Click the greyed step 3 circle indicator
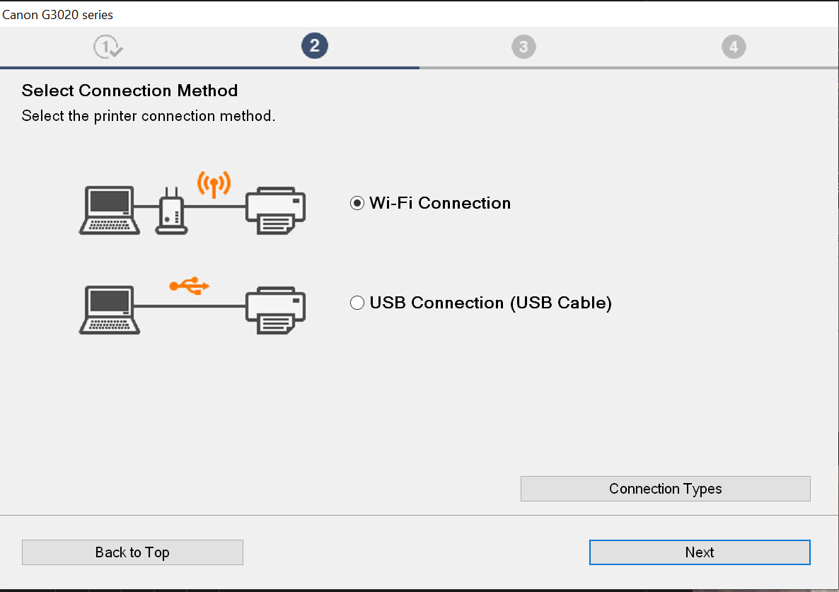The height and width of the screenshot is (592, 839). (x=523, y=47)
